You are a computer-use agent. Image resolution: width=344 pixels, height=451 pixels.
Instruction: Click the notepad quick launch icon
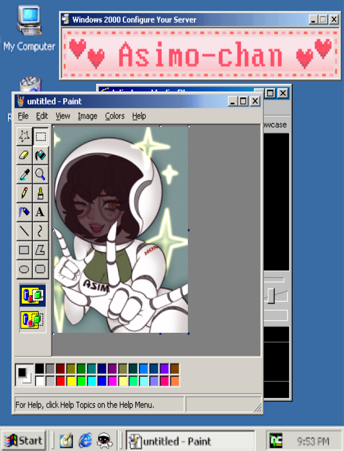pyautogui.click(x=66, y=441)
